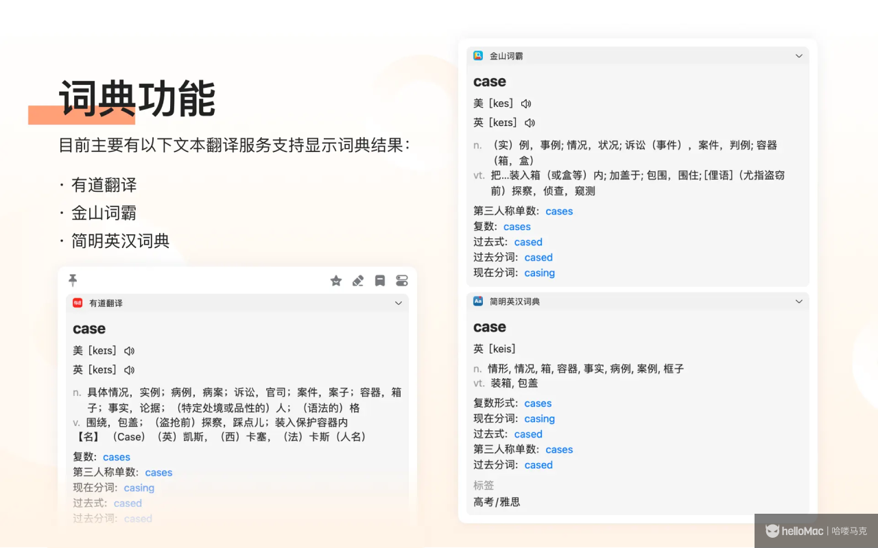
Task: Open 过去式 'cased' link in 有道翻译
Action: 128,503
